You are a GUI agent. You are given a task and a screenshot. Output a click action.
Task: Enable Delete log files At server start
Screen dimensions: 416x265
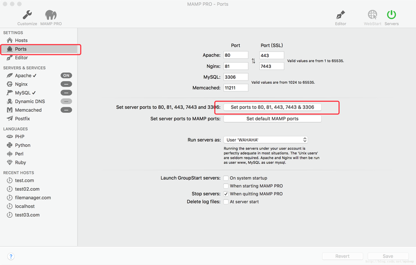pos(226,202)
